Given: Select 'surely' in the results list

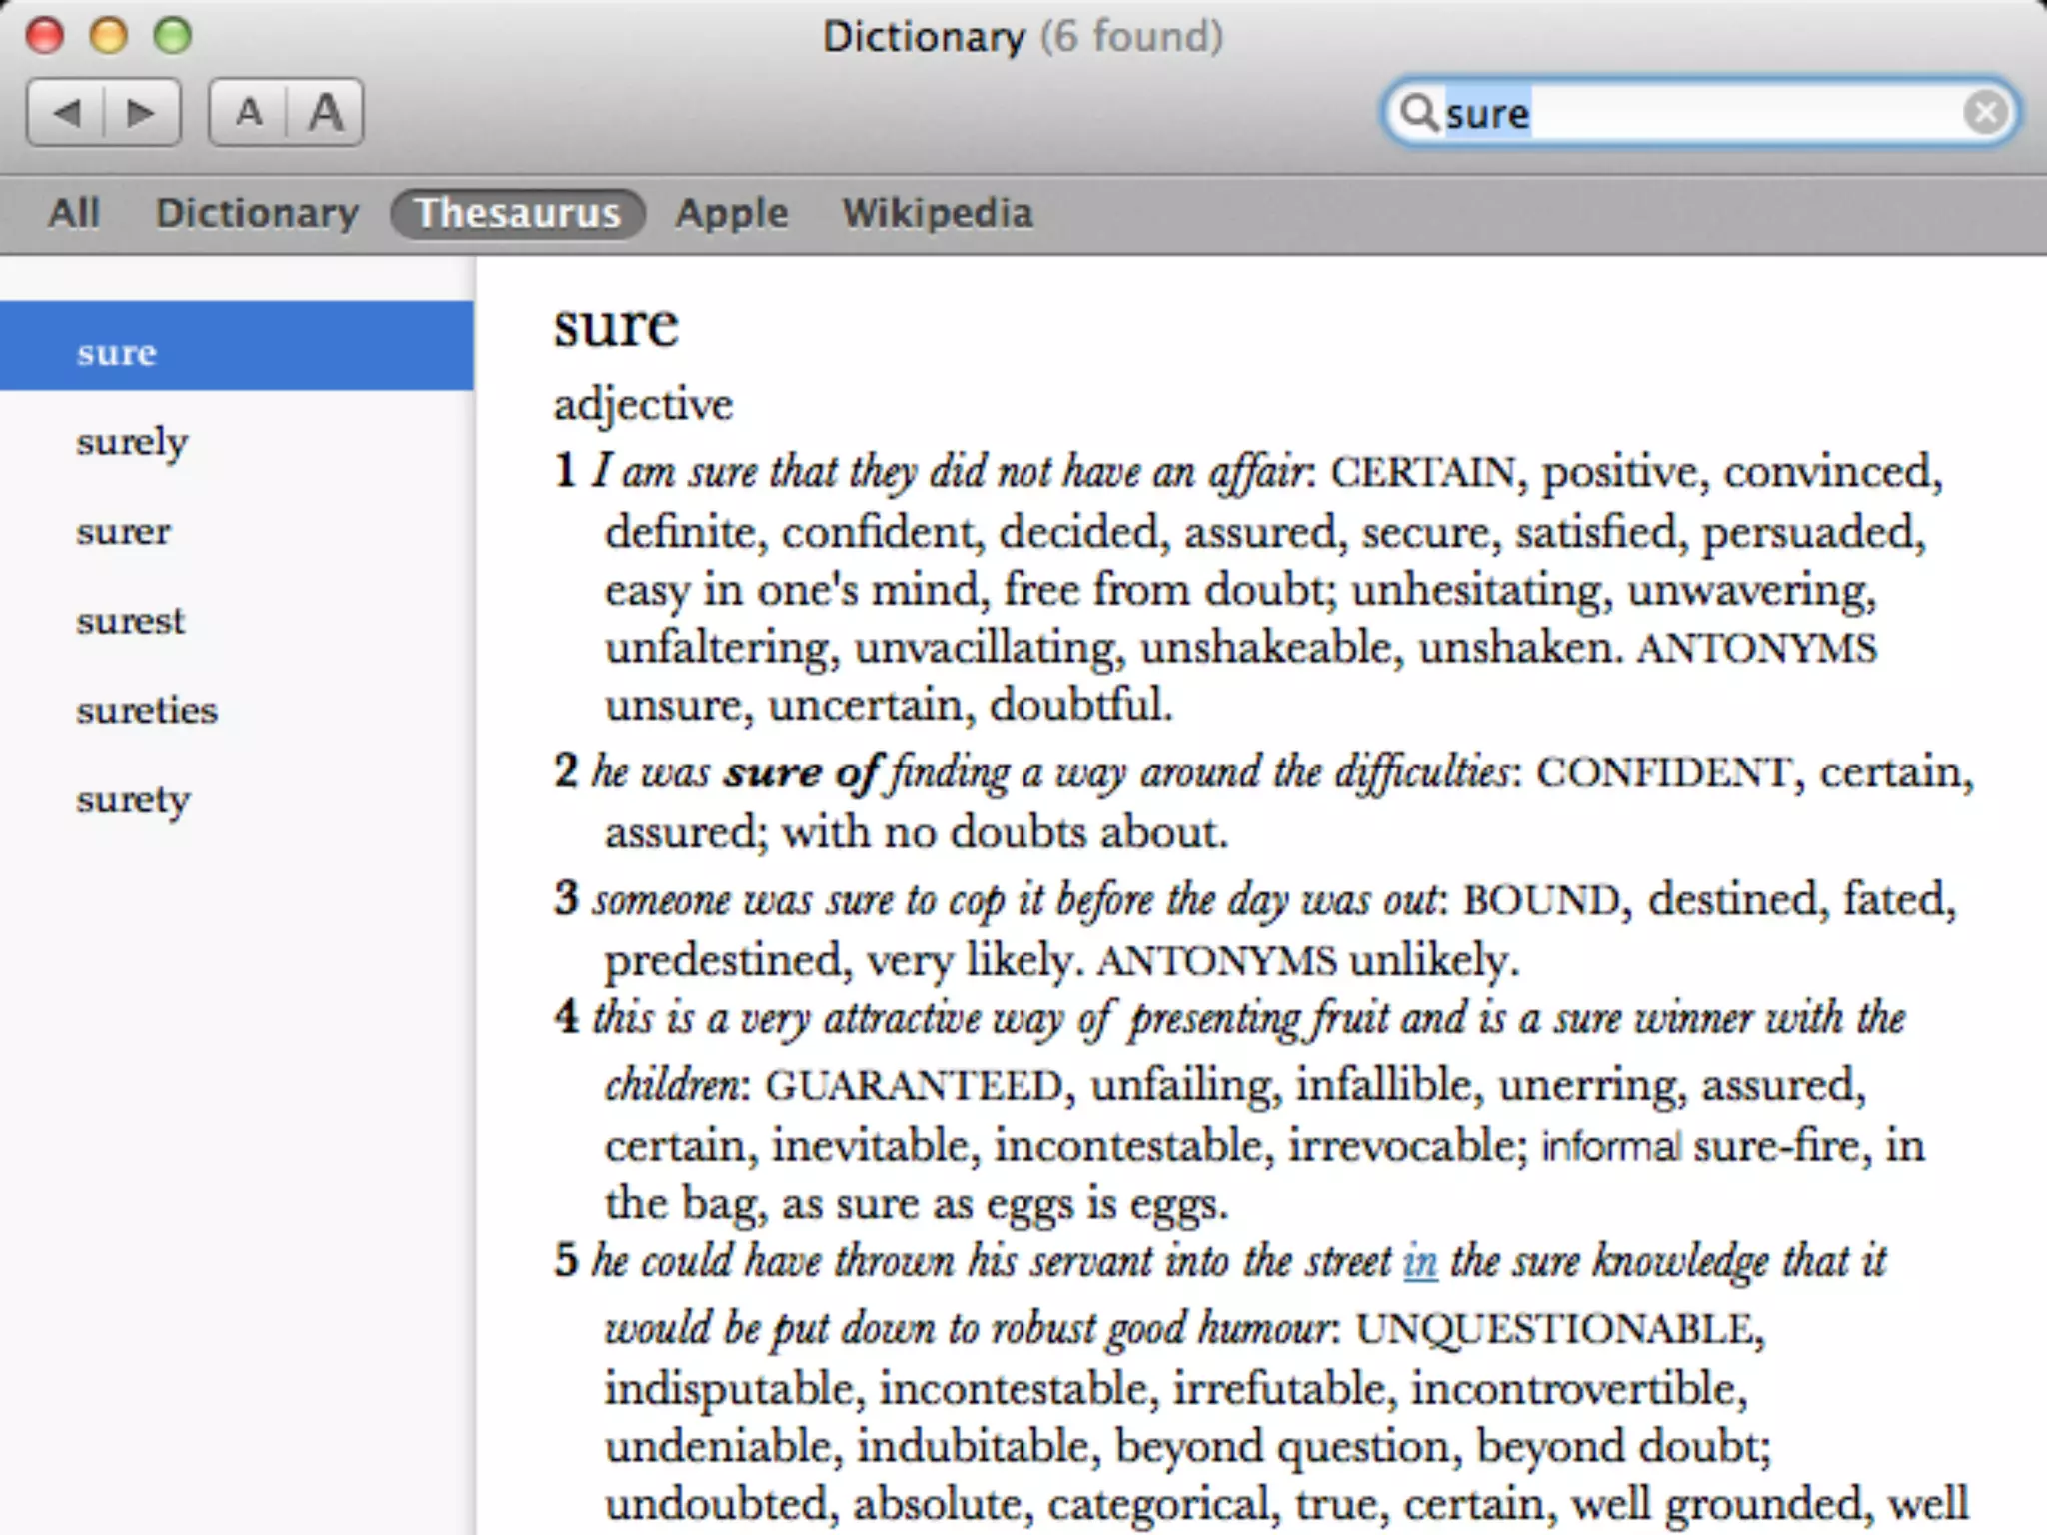Looking at the screenshot, I should (x=132, y=441).
